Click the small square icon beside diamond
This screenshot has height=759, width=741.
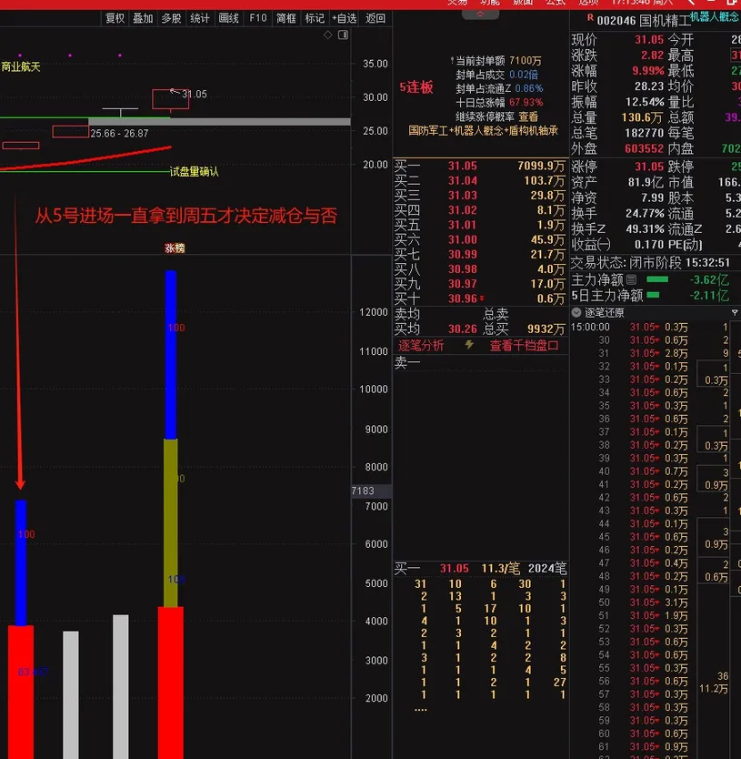(342, 35)
